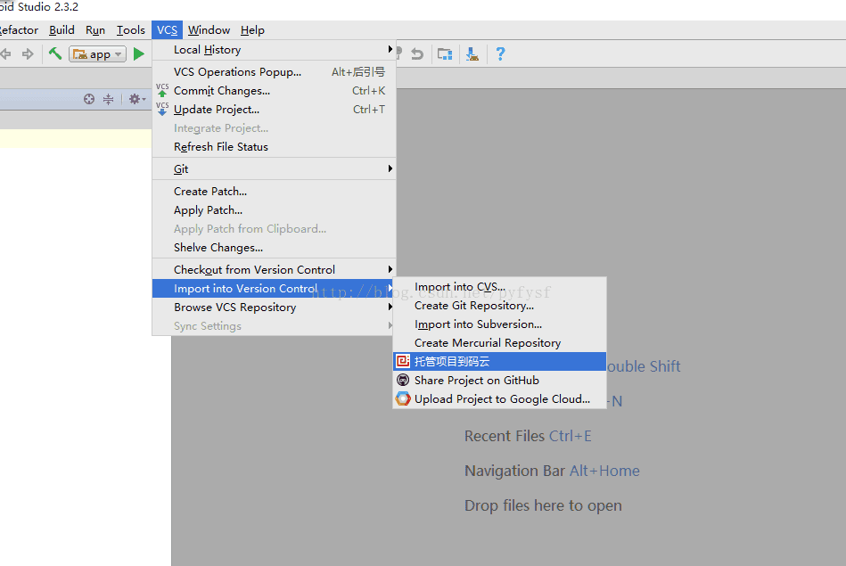Expand Checkout from Version Control arrow
The width and height of the screenshot is (846, 566).
[x=390, y=269]
